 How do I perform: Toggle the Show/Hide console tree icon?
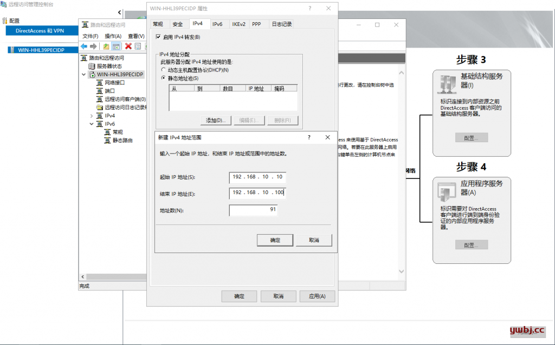(116, 47)
